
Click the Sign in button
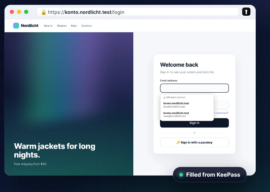point(194,123)
